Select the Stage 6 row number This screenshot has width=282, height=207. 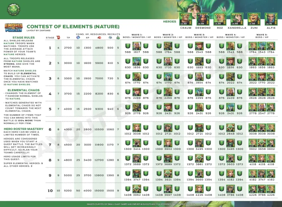click(50, 129)
